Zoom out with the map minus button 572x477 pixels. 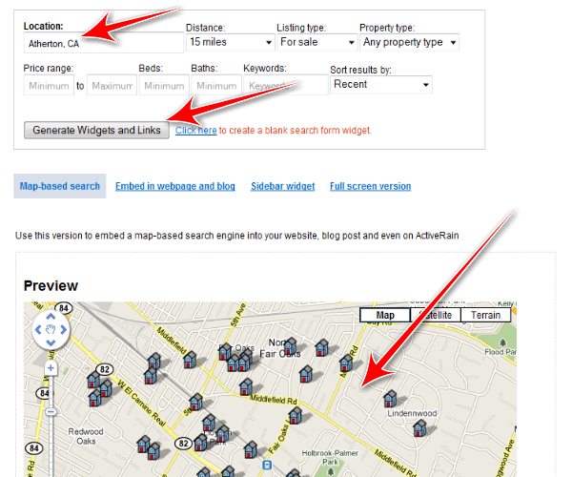pyautogui.click(x=51, y=412)
